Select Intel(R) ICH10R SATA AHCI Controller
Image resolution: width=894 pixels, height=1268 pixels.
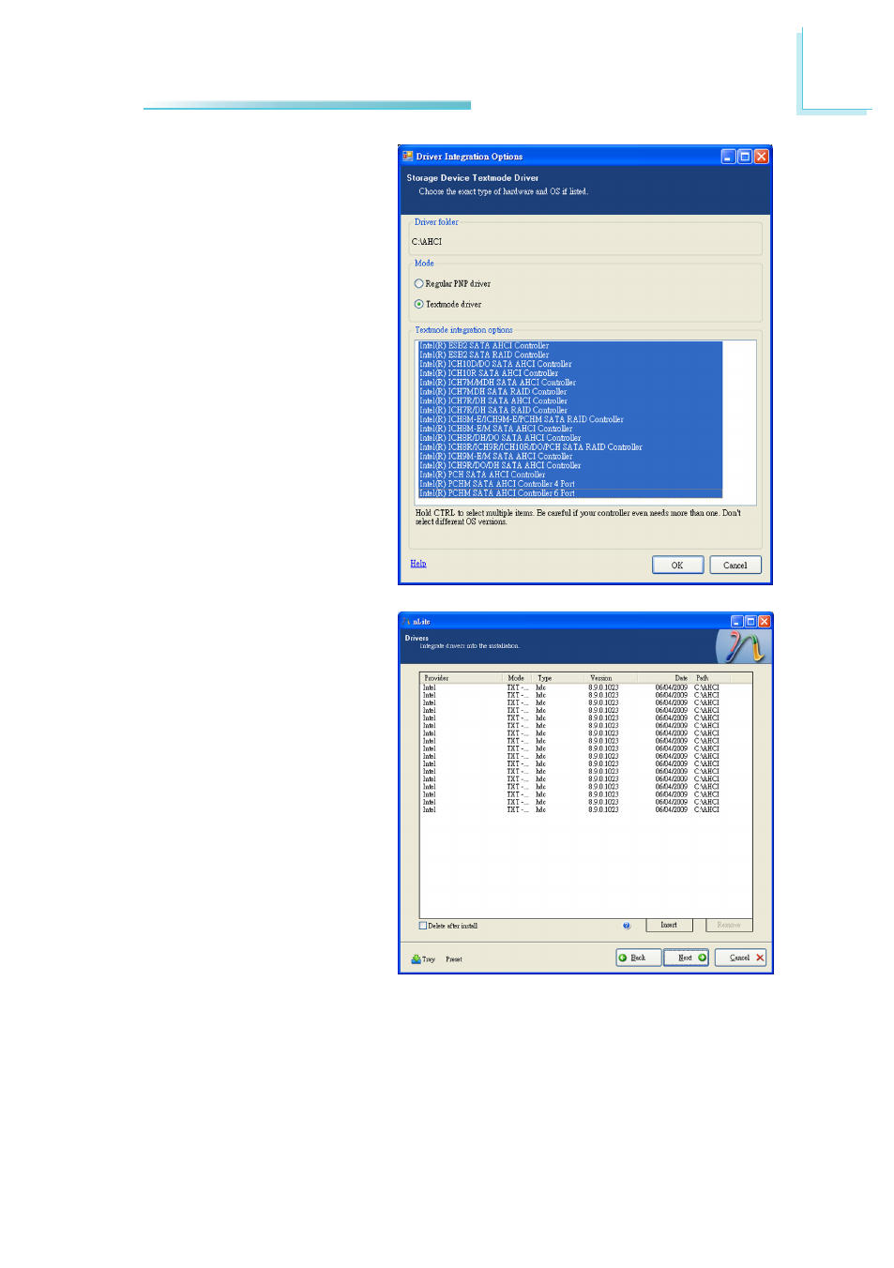pos(503,373)
